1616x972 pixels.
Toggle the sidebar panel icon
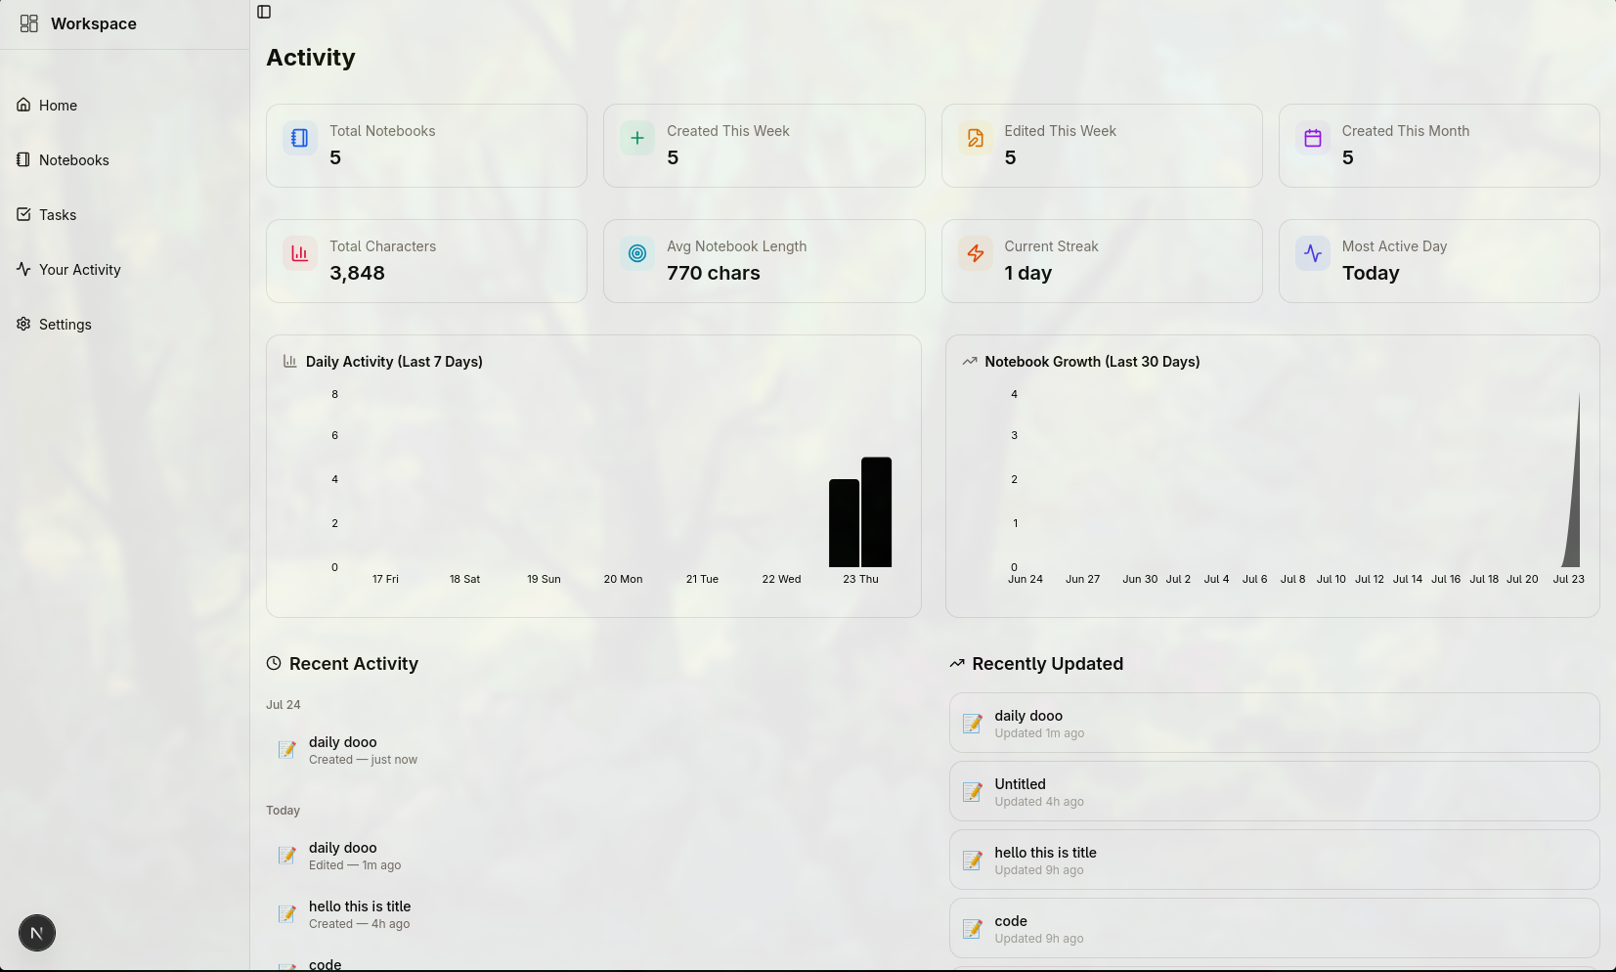264,12
